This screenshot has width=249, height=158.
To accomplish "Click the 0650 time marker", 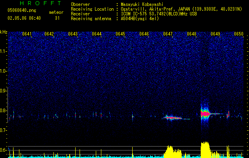I will pos(239,34).
